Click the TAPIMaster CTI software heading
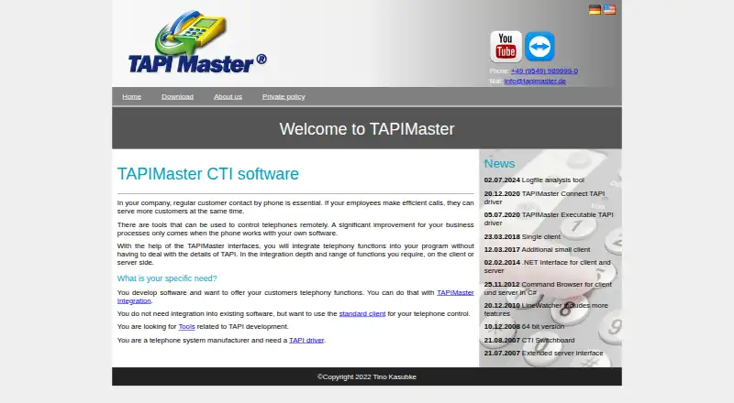The image size is (734, 403). click(208, 174)
